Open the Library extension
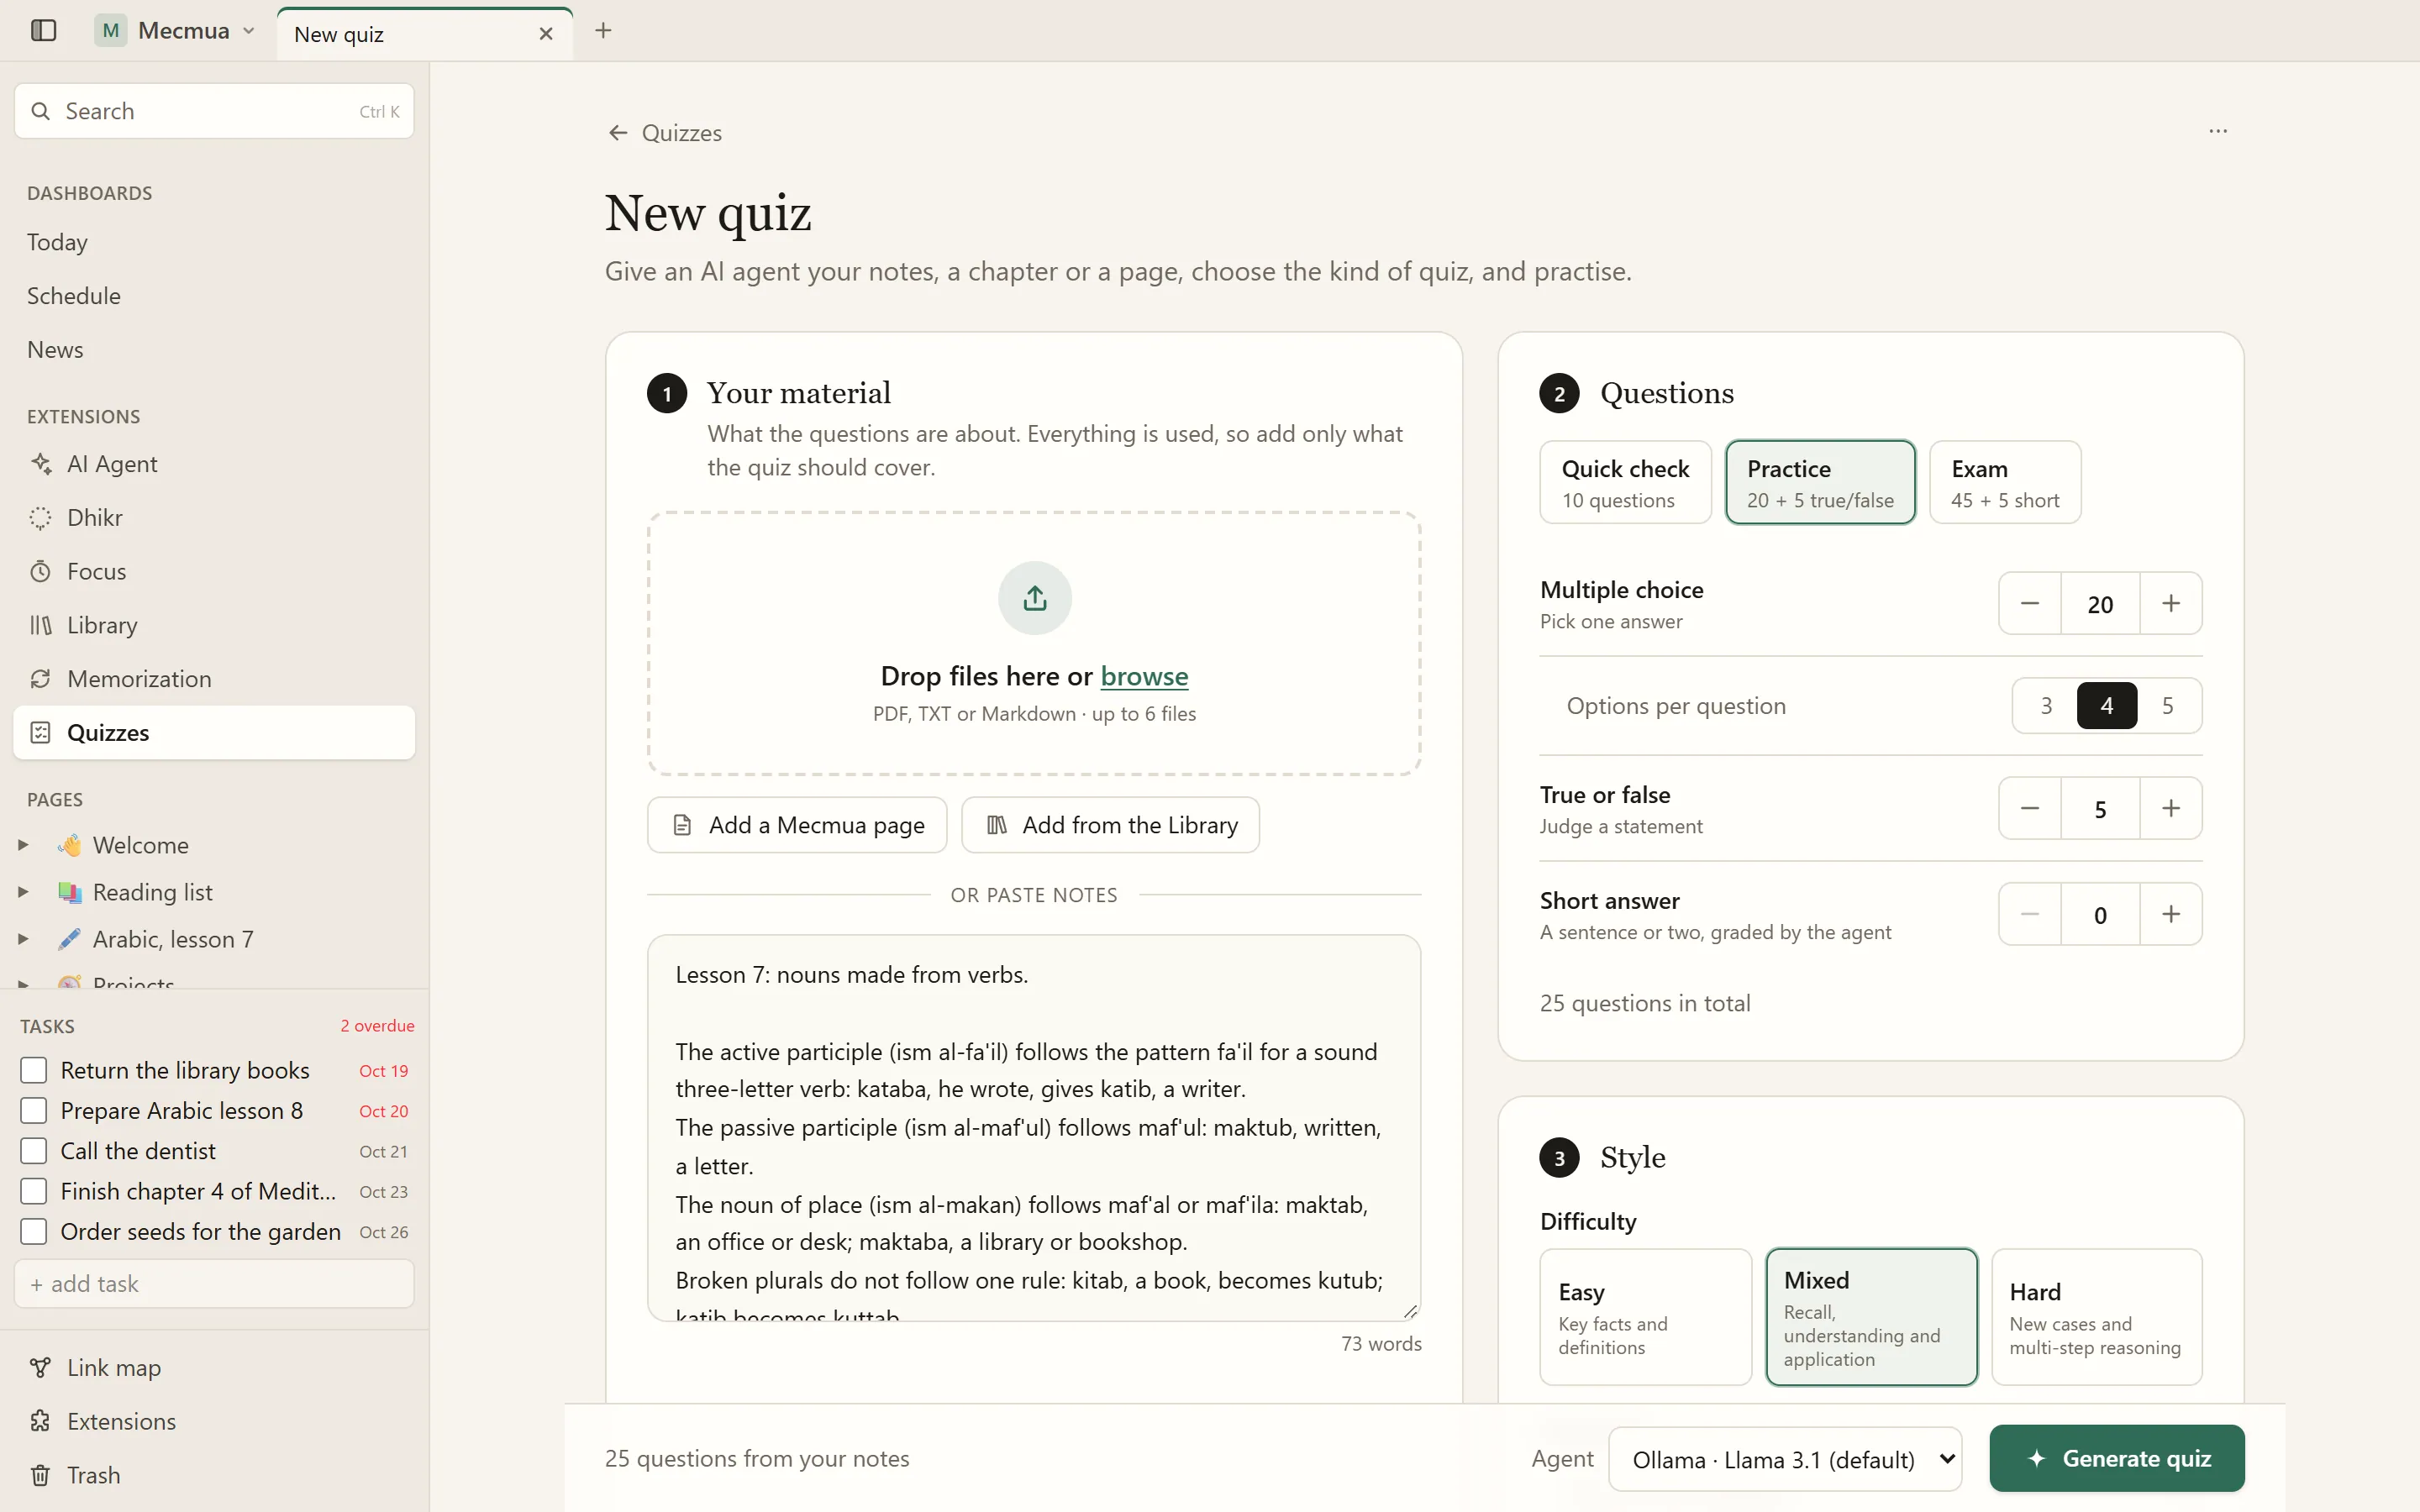The image size is (2420, 1512). [x=214, y=625]
